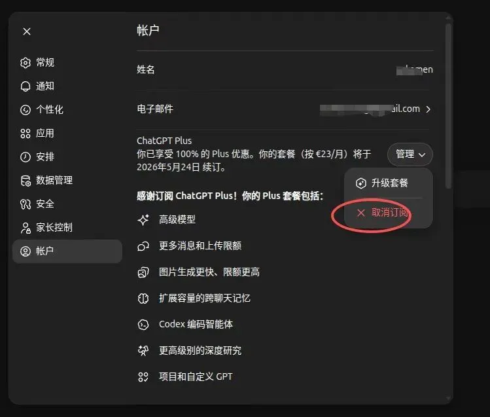Click the 电子邮件 row

(285, 109)
